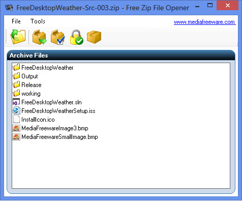Close the Free Zip File Opener window

228,6
